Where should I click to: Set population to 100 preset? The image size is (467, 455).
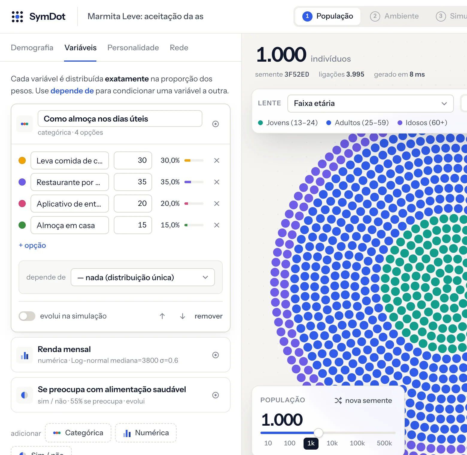tap(289, 443)
